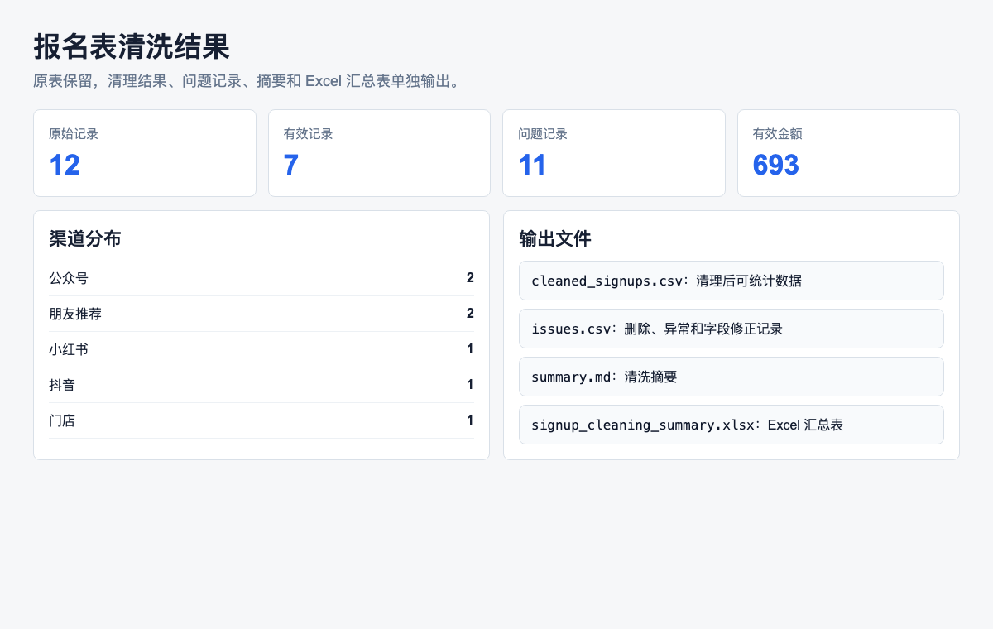Select the 原始记录 card label
The width and height of the screenshot is (993, 629).
pyautogui.click(x=74, y=134)
